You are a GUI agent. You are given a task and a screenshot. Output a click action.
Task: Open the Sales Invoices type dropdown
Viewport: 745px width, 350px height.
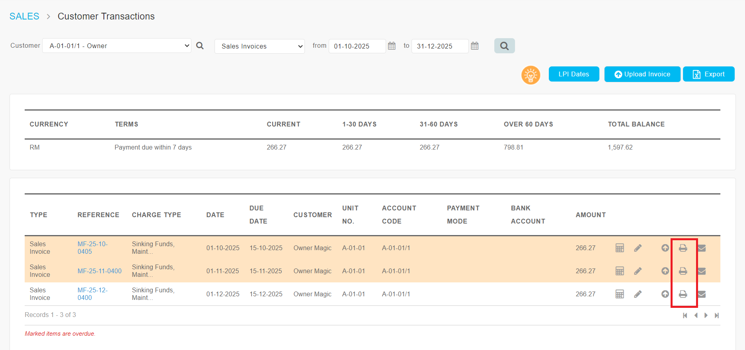259,46
